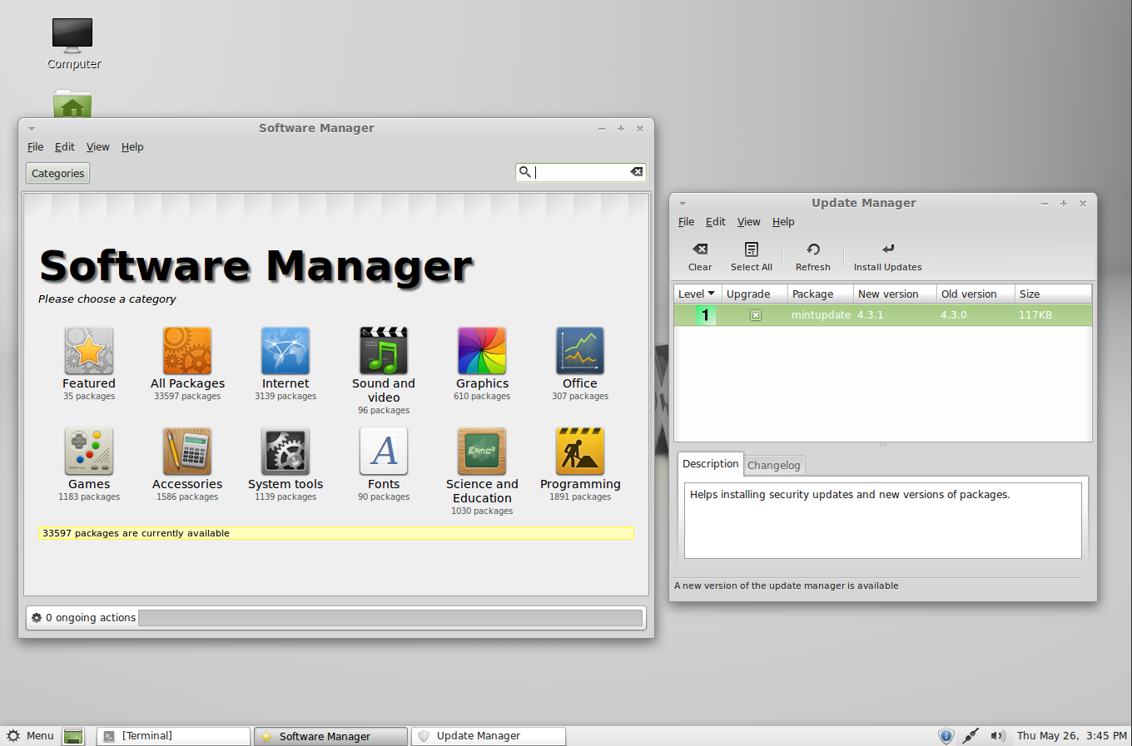1132x746 pixels.
Task: Select the mintupdate package row
Action: [882, 315]
